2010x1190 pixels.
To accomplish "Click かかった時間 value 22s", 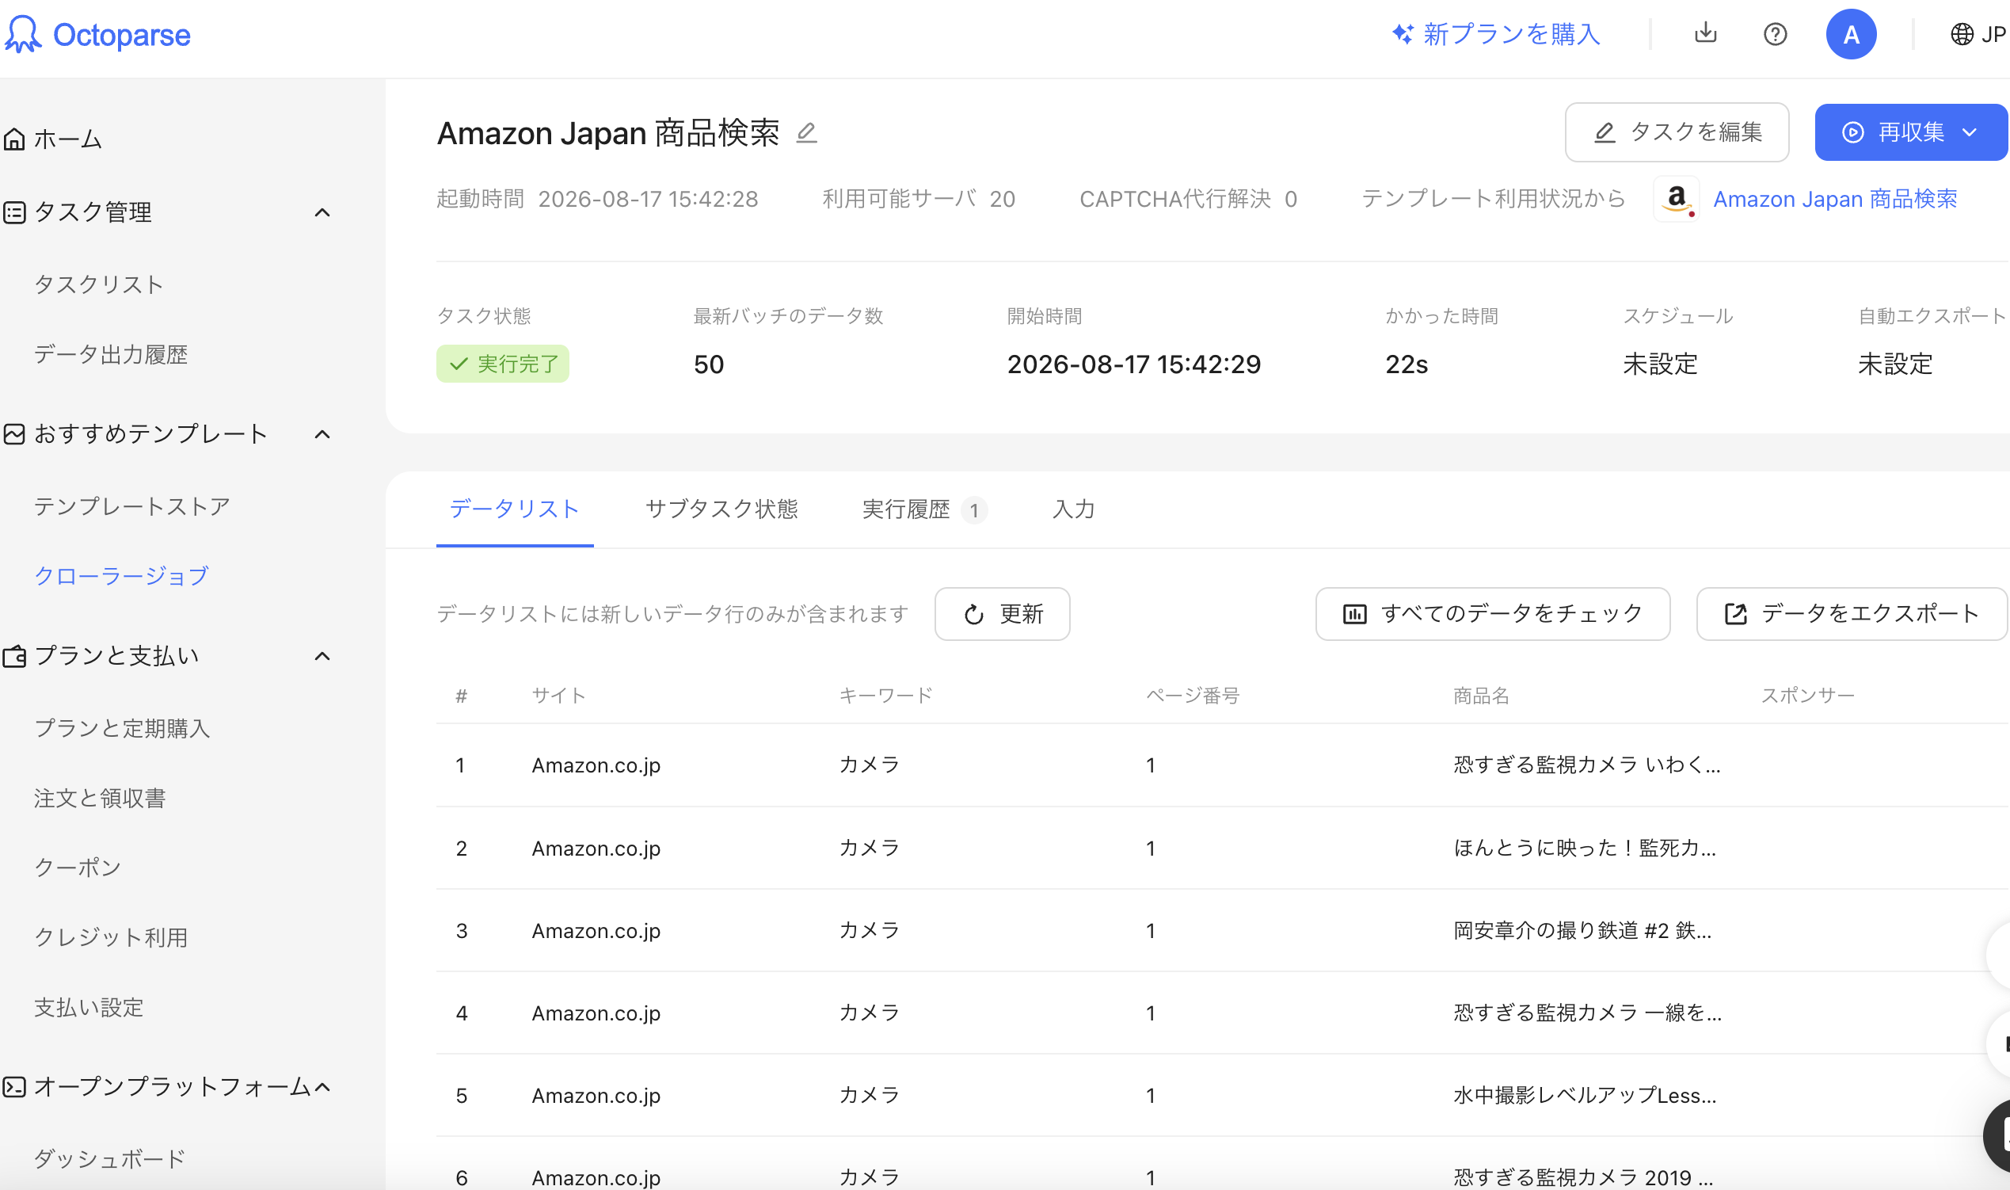I will pos(1407,365).
